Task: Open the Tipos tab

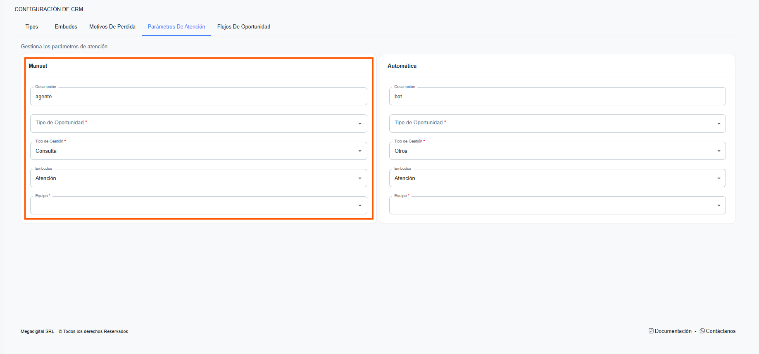Action: click(32, 27)
